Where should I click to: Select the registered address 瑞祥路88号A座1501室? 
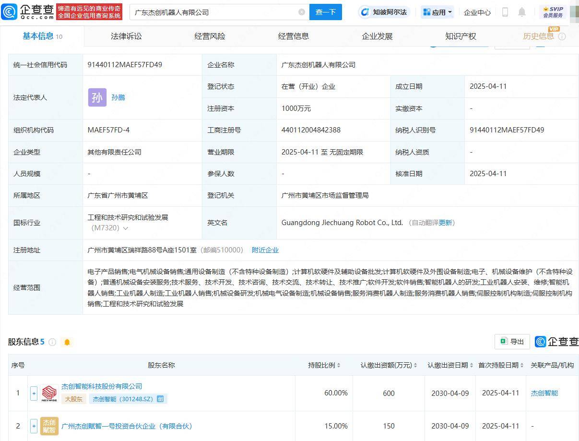[142, 250]
